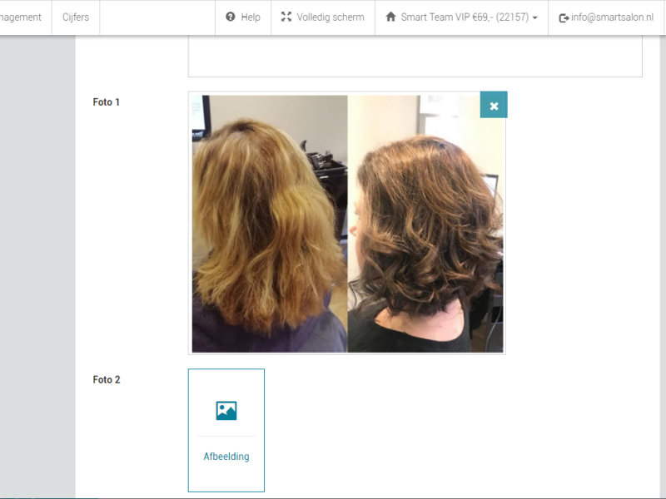Click the image placeholder icon under Foto 2

(x=226, y=411)
